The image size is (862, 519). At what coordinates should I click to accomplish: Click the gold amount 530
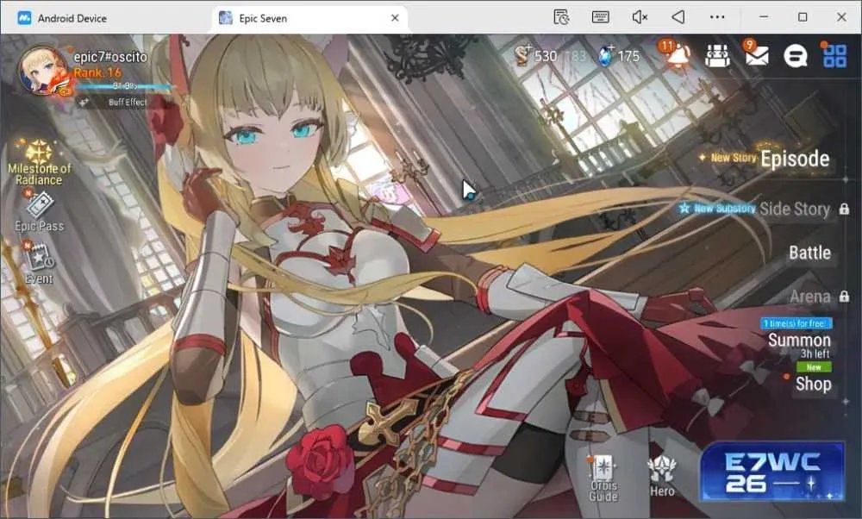(546, 55)
